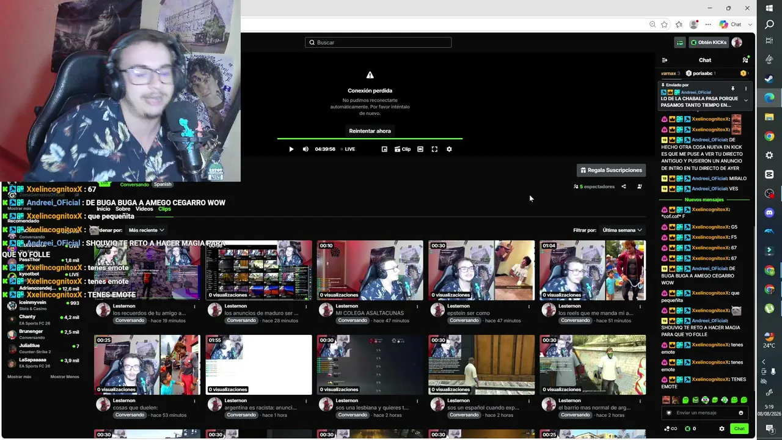Open options menu for 'los anuncios de maduro' clip
The height and width of the screenshot is (440, 782).
306,306
